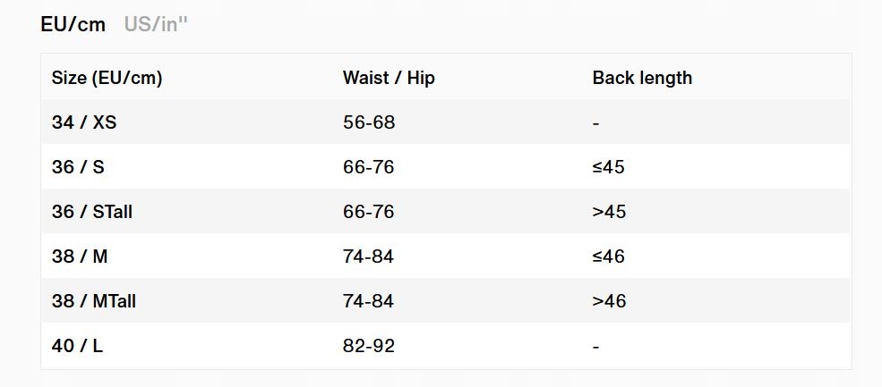This screenshot has height=387, width=882.
Task: Select the 36 / S size label
Action: coord(79,167)
